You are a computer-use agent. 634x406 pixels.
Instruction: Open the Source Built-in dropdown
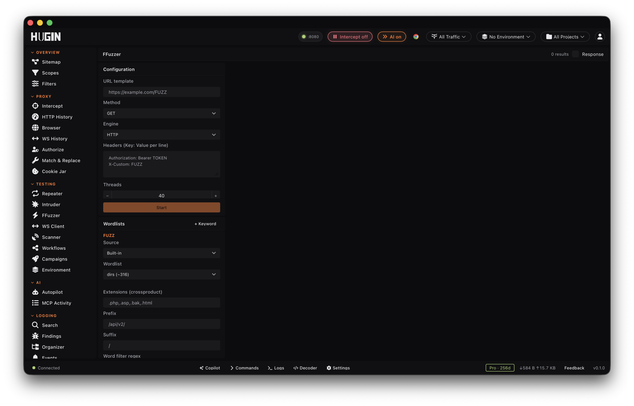(x=162, y=253)
